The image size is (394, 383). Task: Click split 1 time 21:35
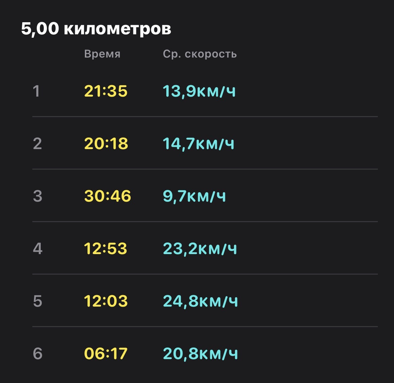click(x=106, y=91)
